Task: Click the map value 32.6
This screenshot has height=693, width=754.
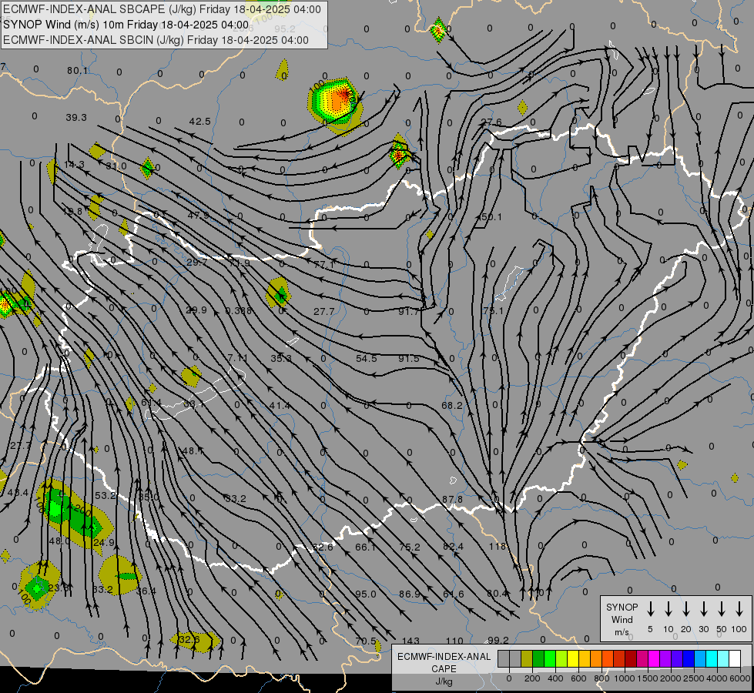Action: pyautogui.click(x=189, y=640)
